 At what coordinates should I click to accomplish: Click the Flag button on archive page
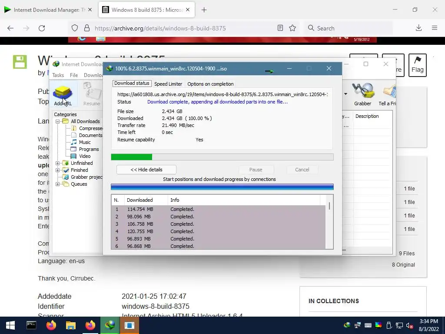pyautogui.click(x=418, y=65)
